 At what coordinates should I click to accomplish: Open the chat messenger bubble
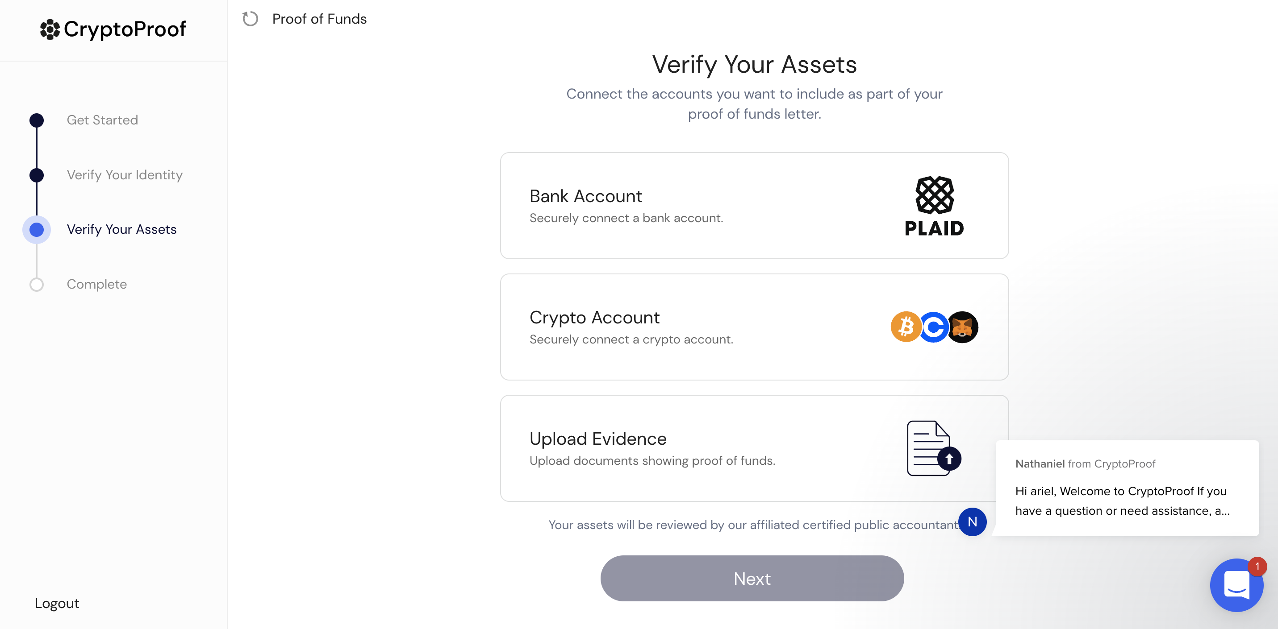click(1236, 585)
